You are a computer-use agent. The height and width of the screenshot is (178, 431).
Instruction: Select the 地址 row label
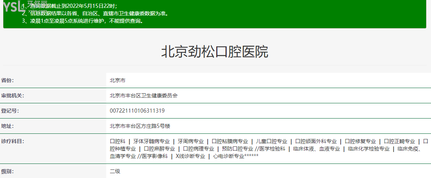(7, 126)
